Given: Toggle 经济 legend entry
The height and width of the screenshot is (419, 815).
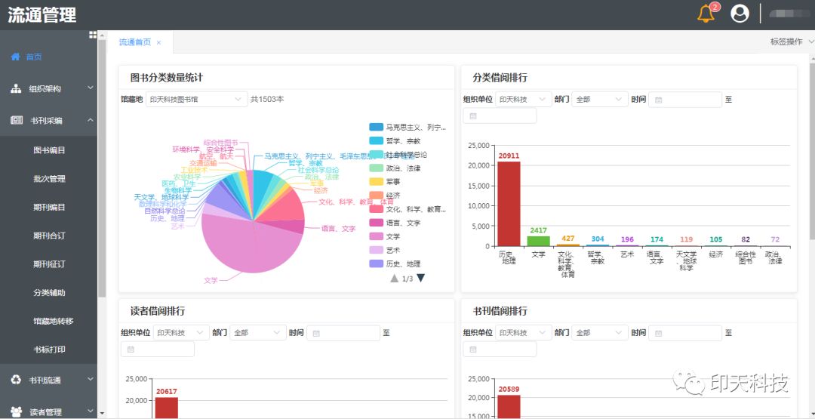Looking at the screenshot, I should (385, 196).
